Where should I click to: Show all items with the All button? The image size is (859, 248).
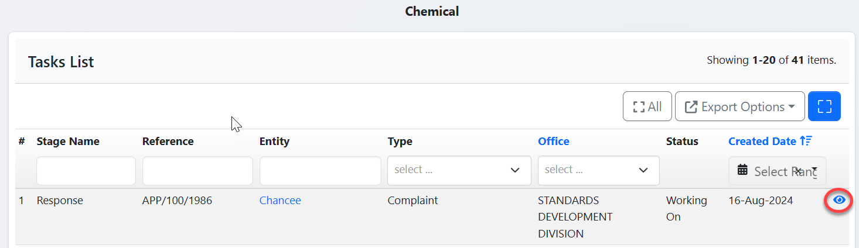pos(647,106)
